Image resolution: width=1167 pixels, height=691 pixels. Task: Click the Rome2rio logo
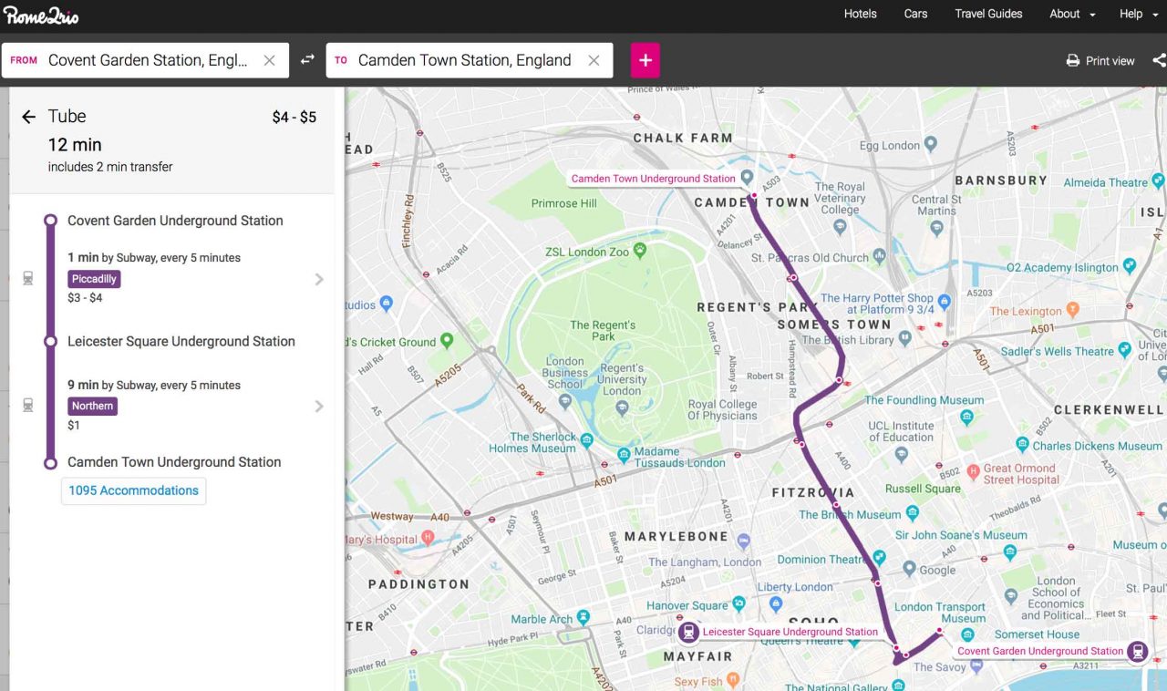pyautogui.click(x=41, y=15)
